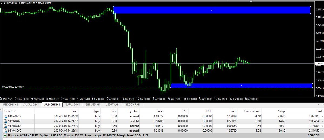Click the open price 1.09722
Screen dimensions: 324x140
coord(158,116)
